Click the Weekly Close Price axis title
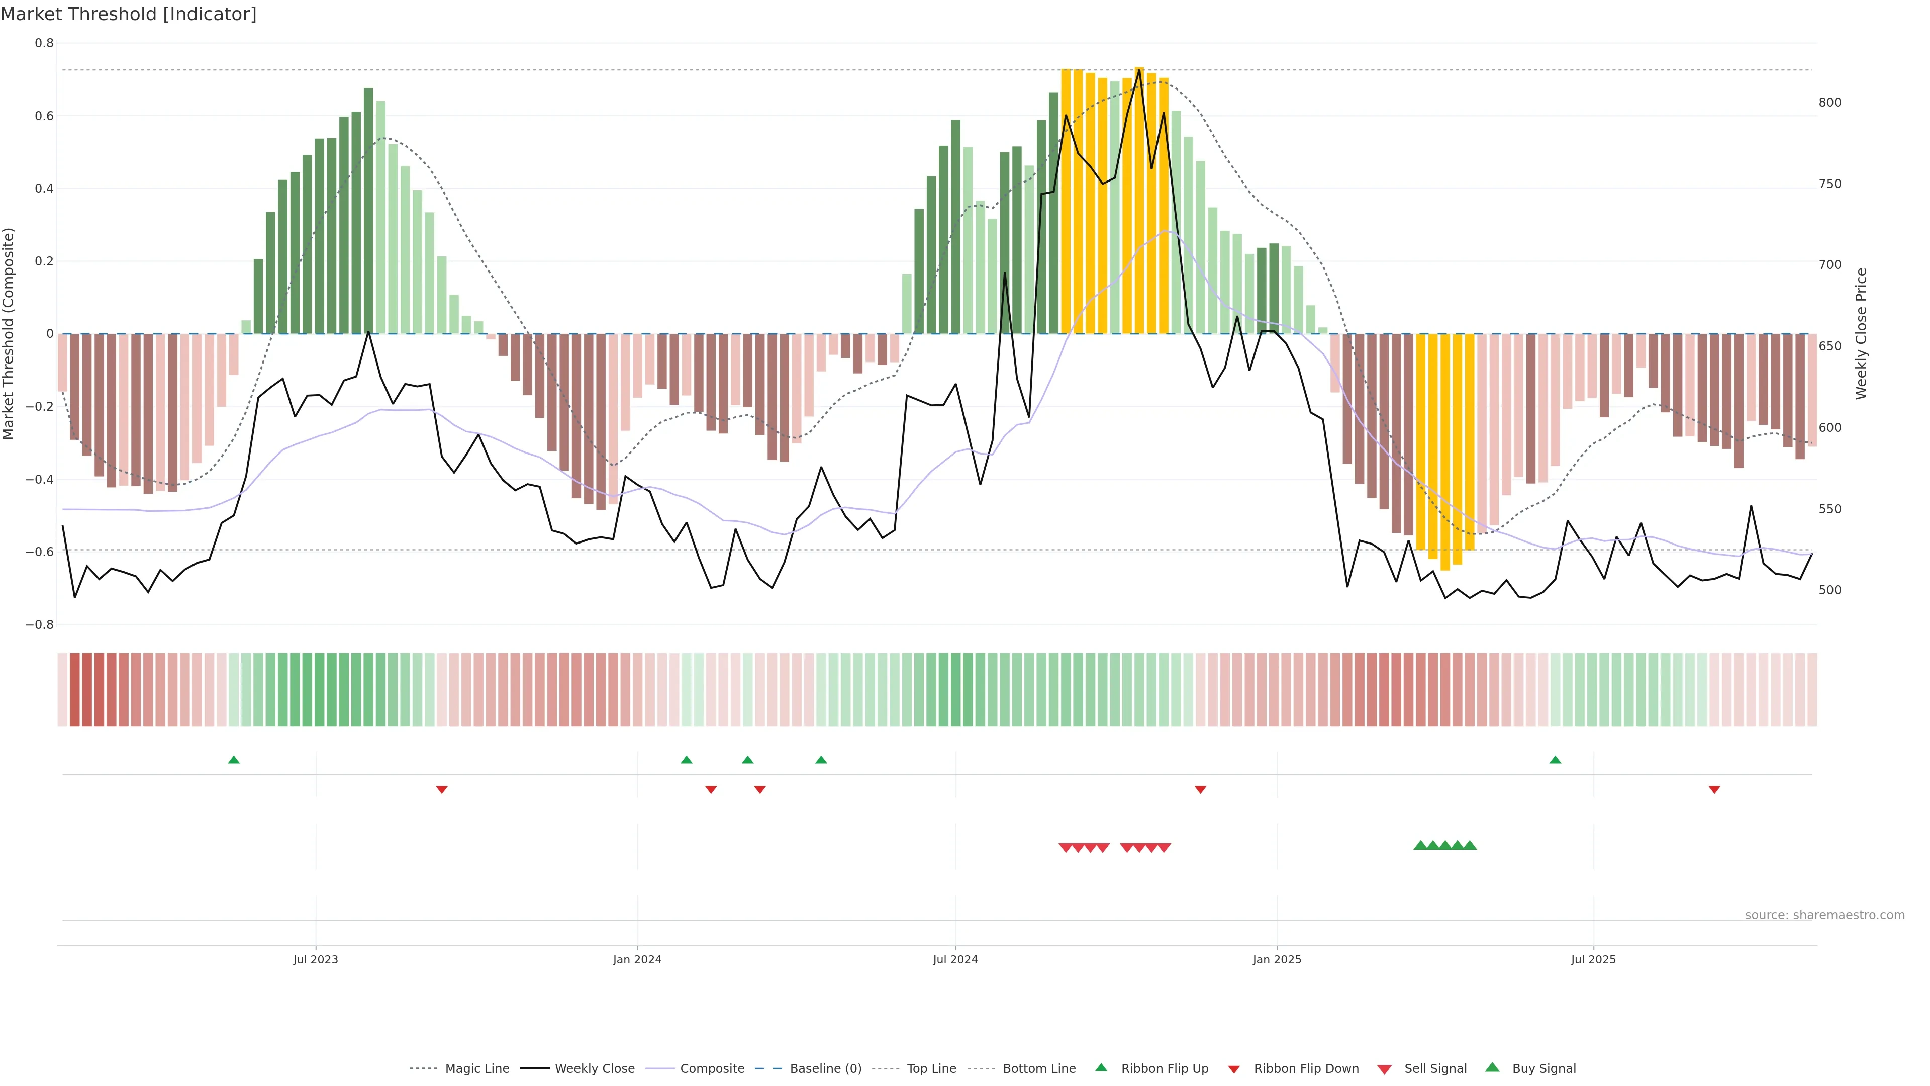The width and height of the screenshot is (1930, 1086). (1861, 333)
